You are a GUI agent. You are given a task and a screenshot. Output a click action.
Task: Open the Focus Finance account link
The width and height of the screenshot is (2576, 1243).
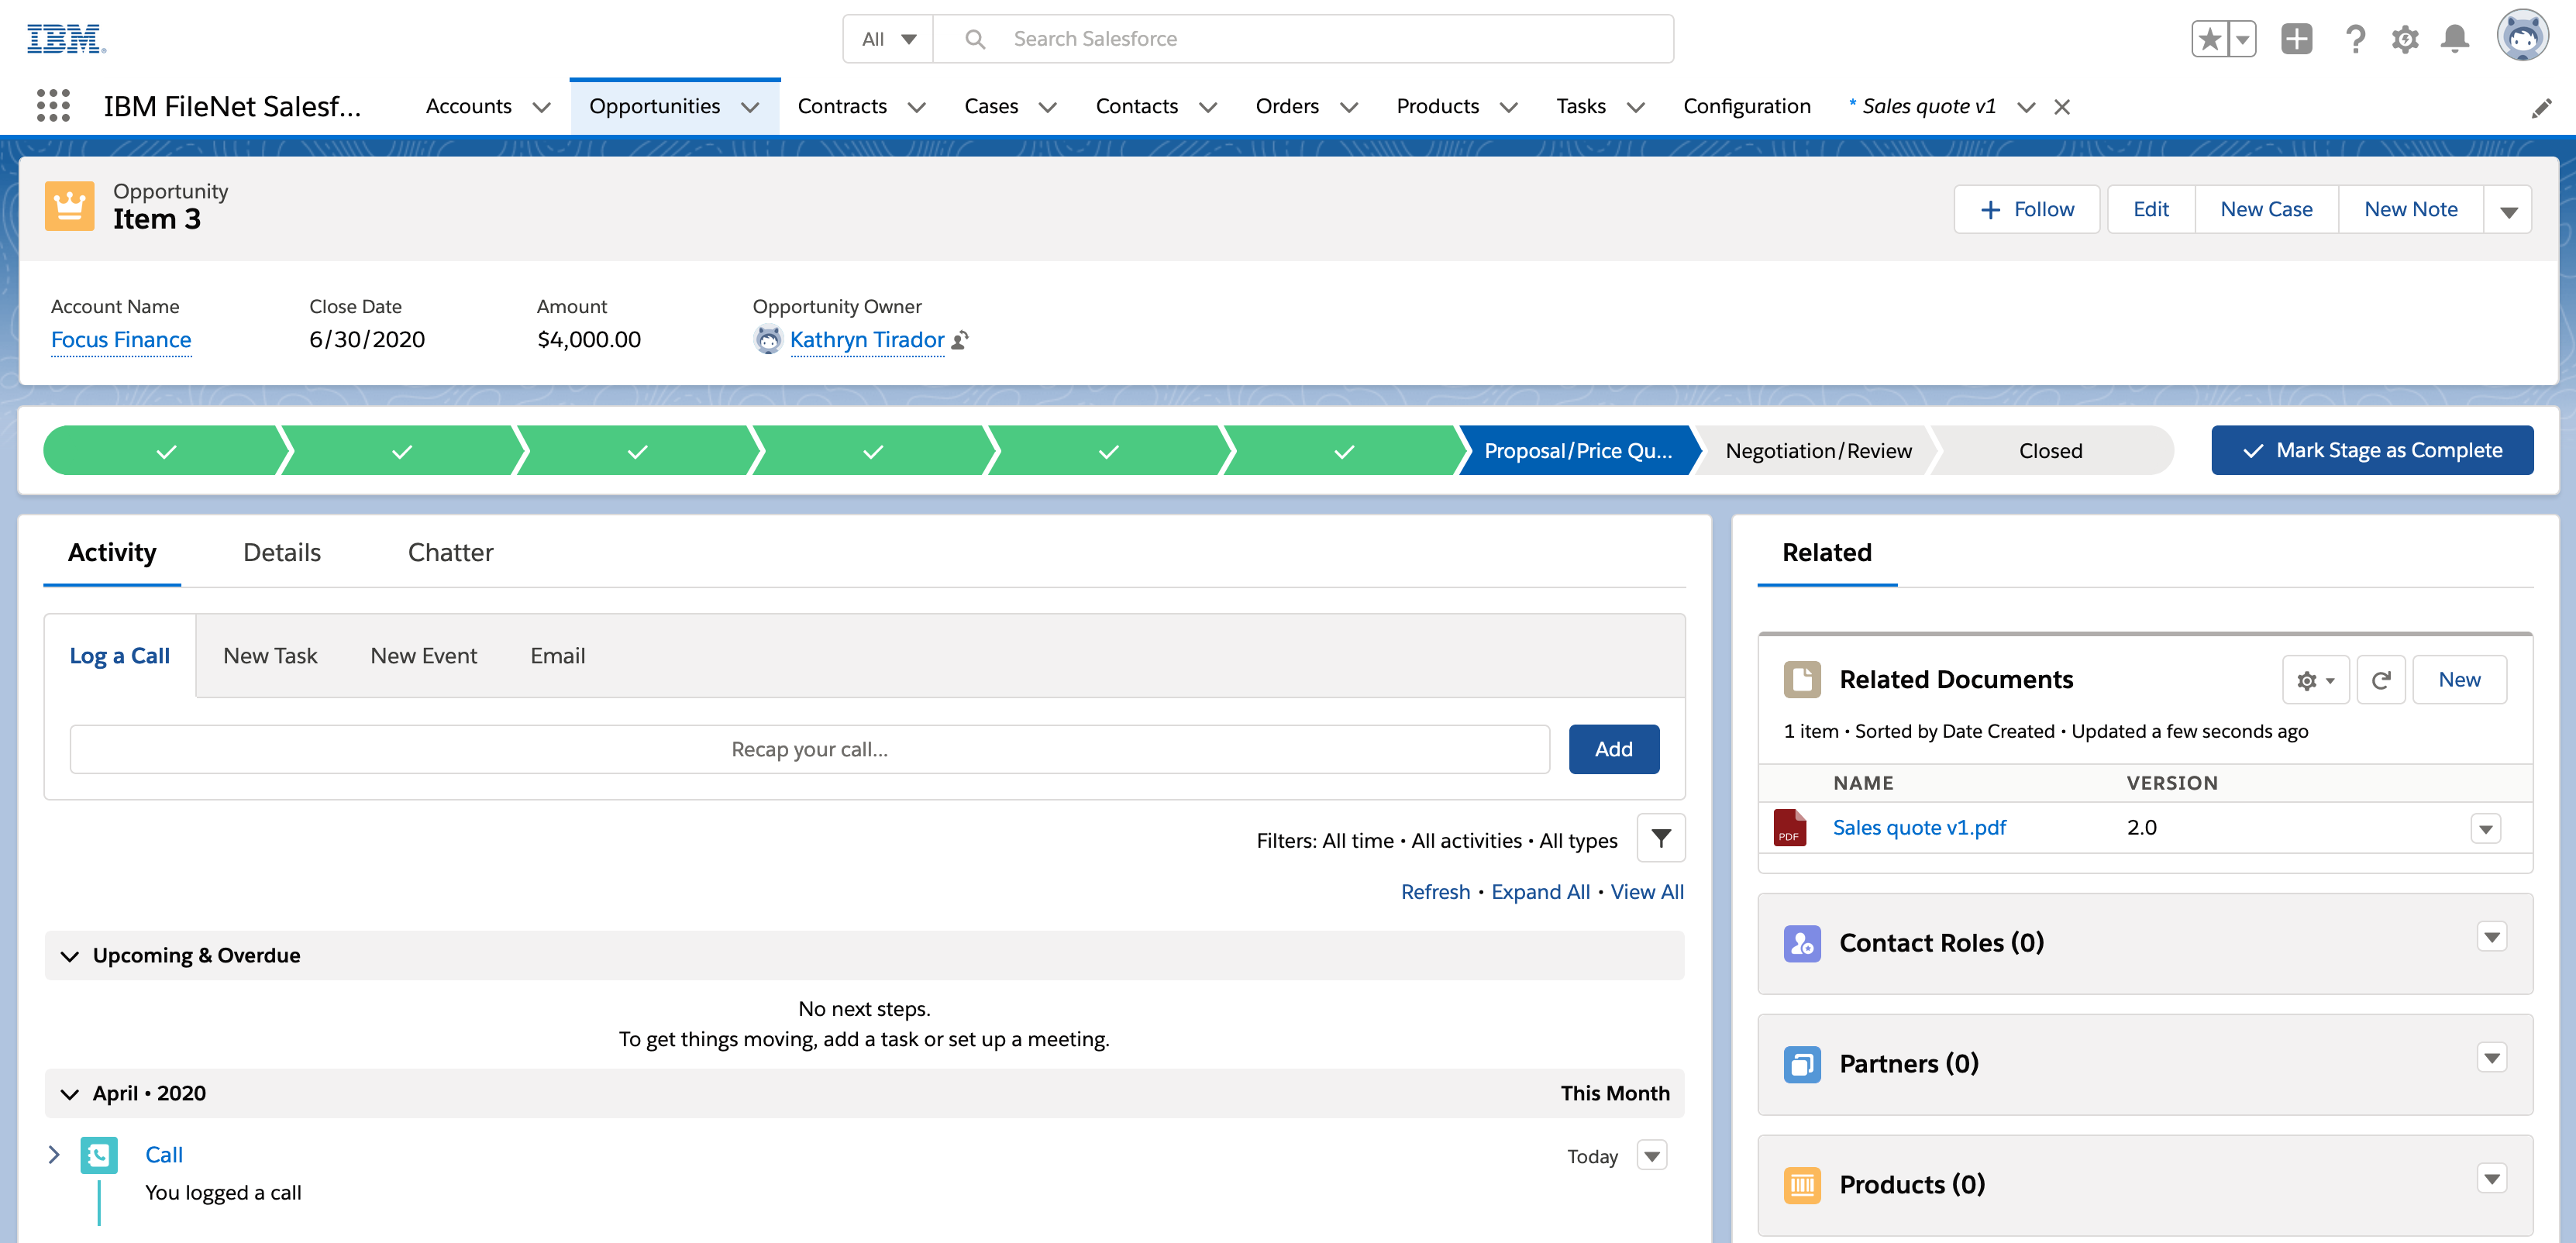pos(121,339)
